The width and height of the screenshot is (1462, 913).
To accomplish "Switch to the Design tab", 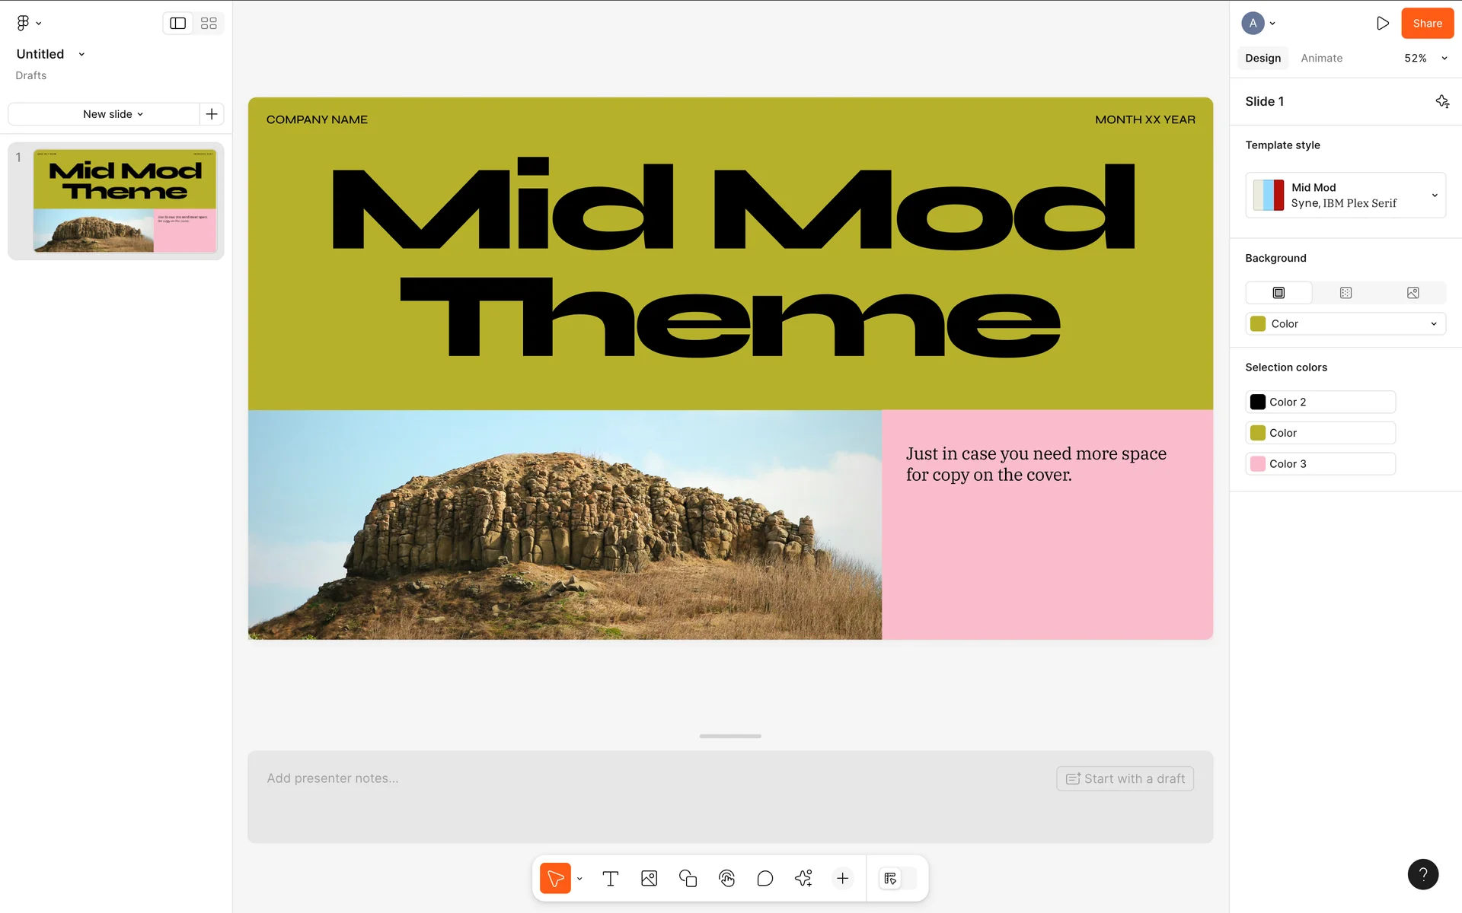I will [1262, 59].
